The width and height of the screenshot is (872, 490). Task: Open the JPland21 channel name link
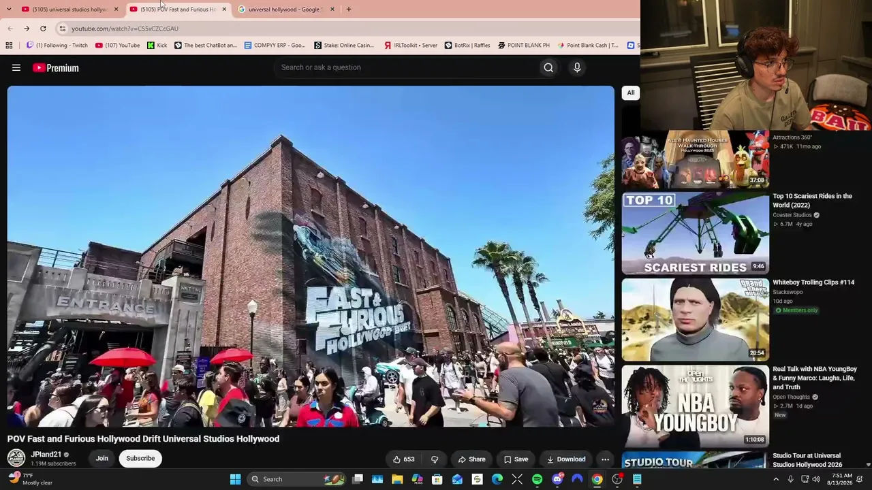(46, 455)
